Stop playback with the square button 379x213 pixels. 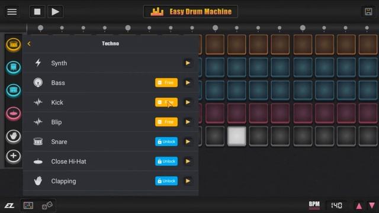tap(37, 12)
